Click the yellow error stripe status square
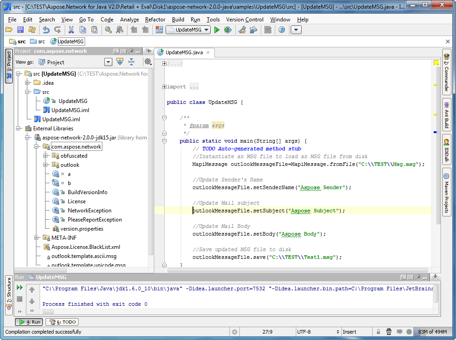456x340 pixels. point(436,62)
